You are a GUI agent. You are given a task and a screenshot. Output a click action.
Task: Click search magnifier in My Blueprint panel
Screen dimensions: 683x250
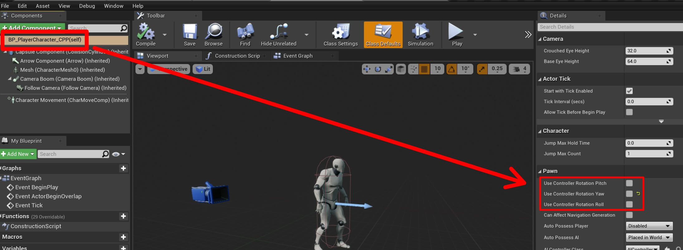tap(105, 154)
